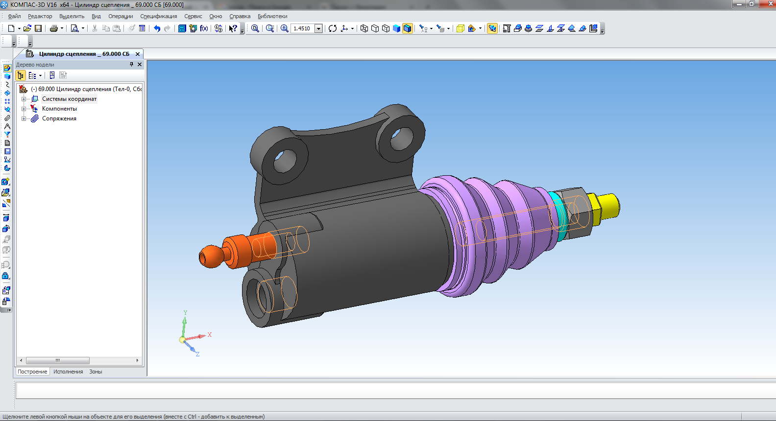This screenshot has height=421, width=776.
Task: Zoom in by scale
Action: 284,28
